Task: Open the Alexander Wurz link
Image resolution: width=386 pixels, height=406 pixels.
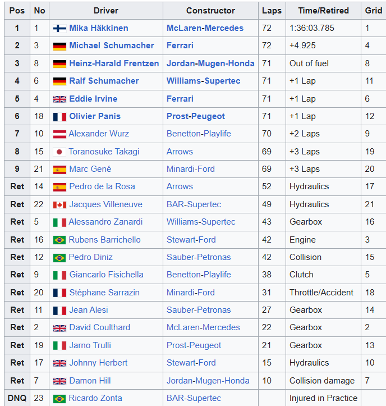Action: tap(99, 134)
